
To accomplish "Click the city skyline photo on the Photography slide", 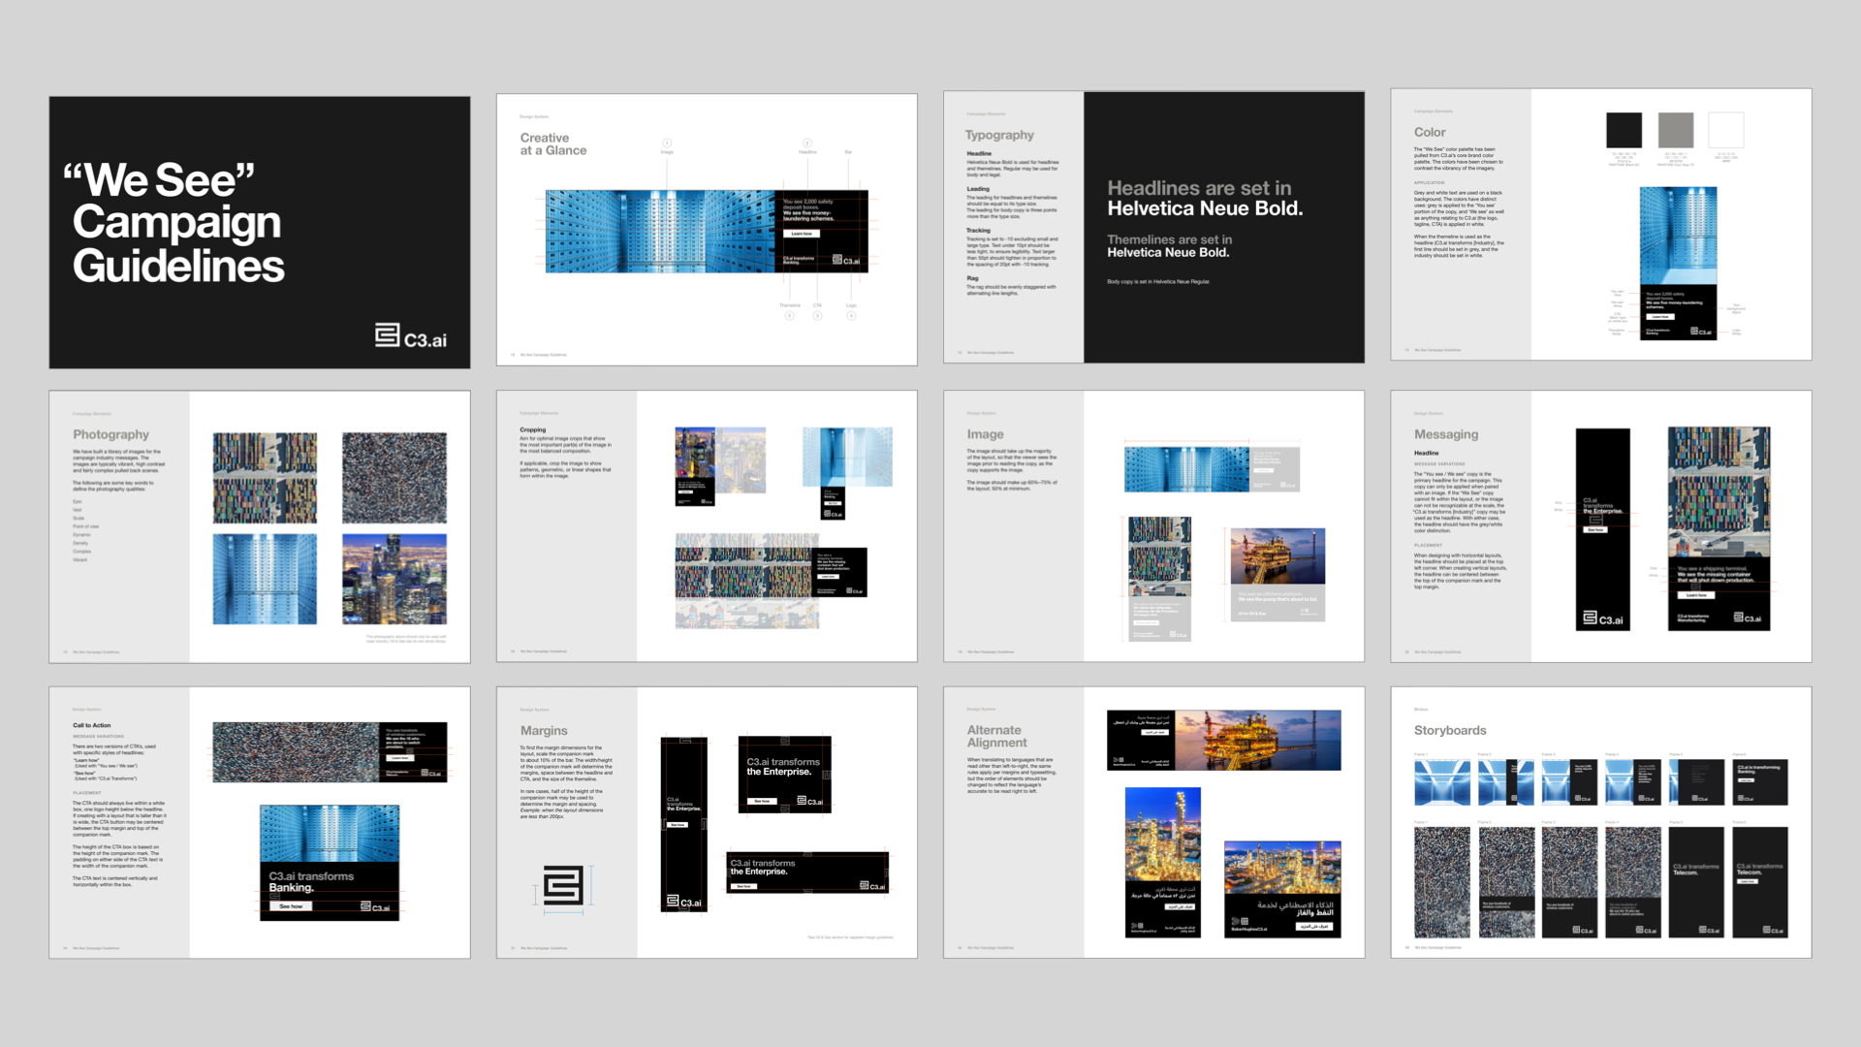I will pyautogui.click(x=394, y=579).
